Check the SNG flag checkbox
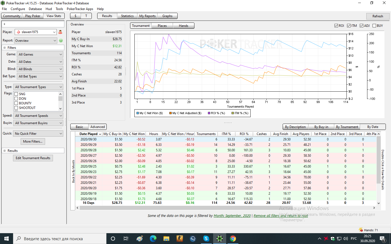This screenshot has height=244, width=391. point(16,94)
